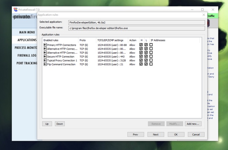The width and height of the screenshot is (228, 150).
Task: Toggle H checkbox for Primary HTTP Connections
Action: point(141,45)
